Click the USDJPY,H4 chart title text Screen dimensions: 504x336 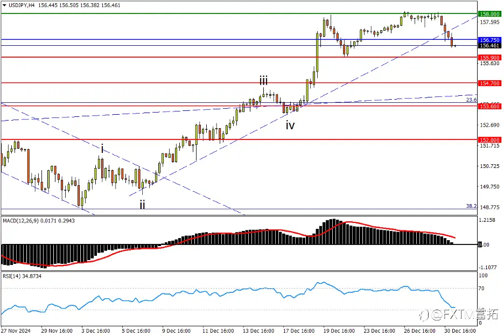tap(22, 5)
